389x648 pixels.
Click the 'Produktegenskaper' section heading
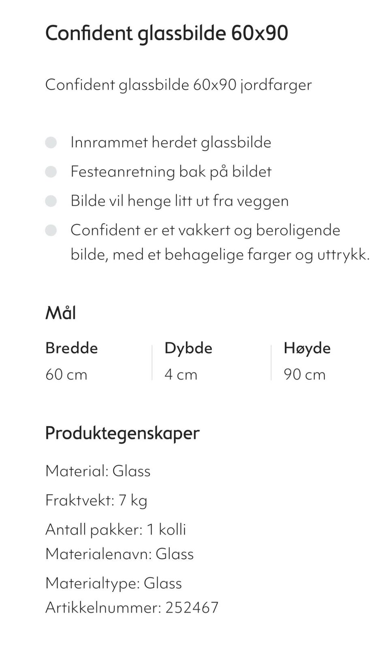122,433
